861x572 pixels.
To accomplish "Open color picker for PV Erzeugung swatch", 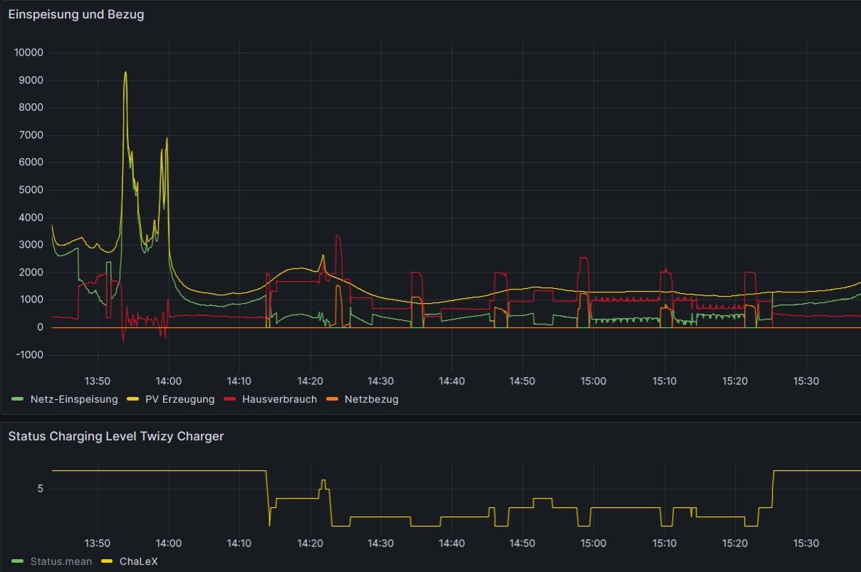I will pyautogui.click(x=132, y=399).
